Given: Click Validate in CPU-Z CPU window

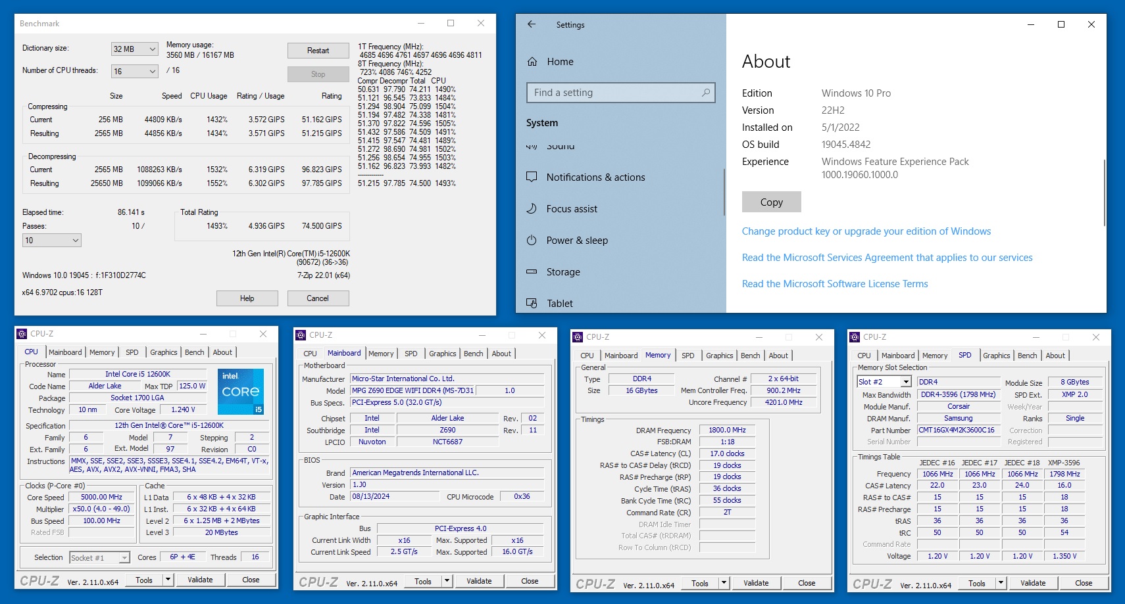Looking at the screenshot, I should tap(200, 580).
